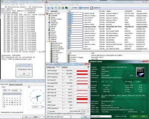Screen dimensions: 149x119
Task: Click the AIDA64 green board toolbar icon
Action: (66, 8)
